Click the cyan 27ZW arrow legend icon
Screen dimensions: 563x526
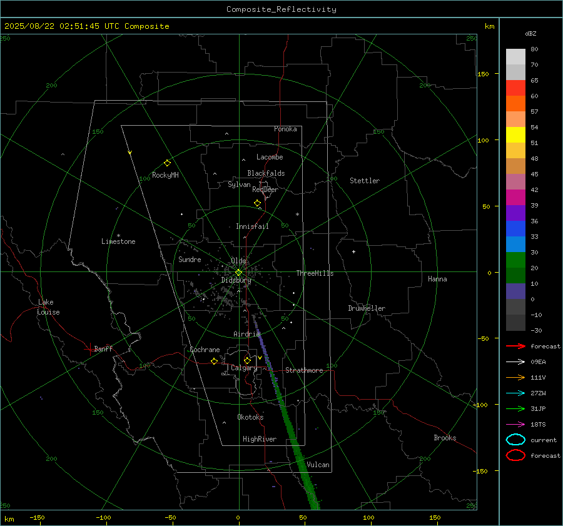click(515, 393)
